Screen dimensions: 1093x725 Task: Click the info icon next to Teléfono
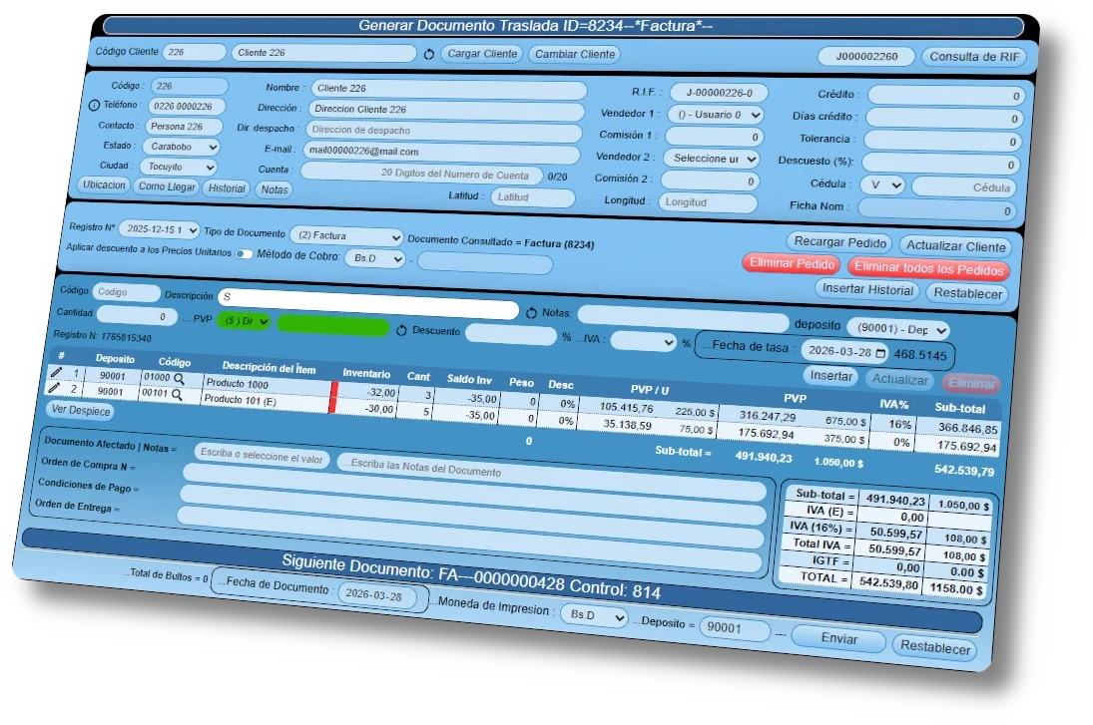click(95, 105)
